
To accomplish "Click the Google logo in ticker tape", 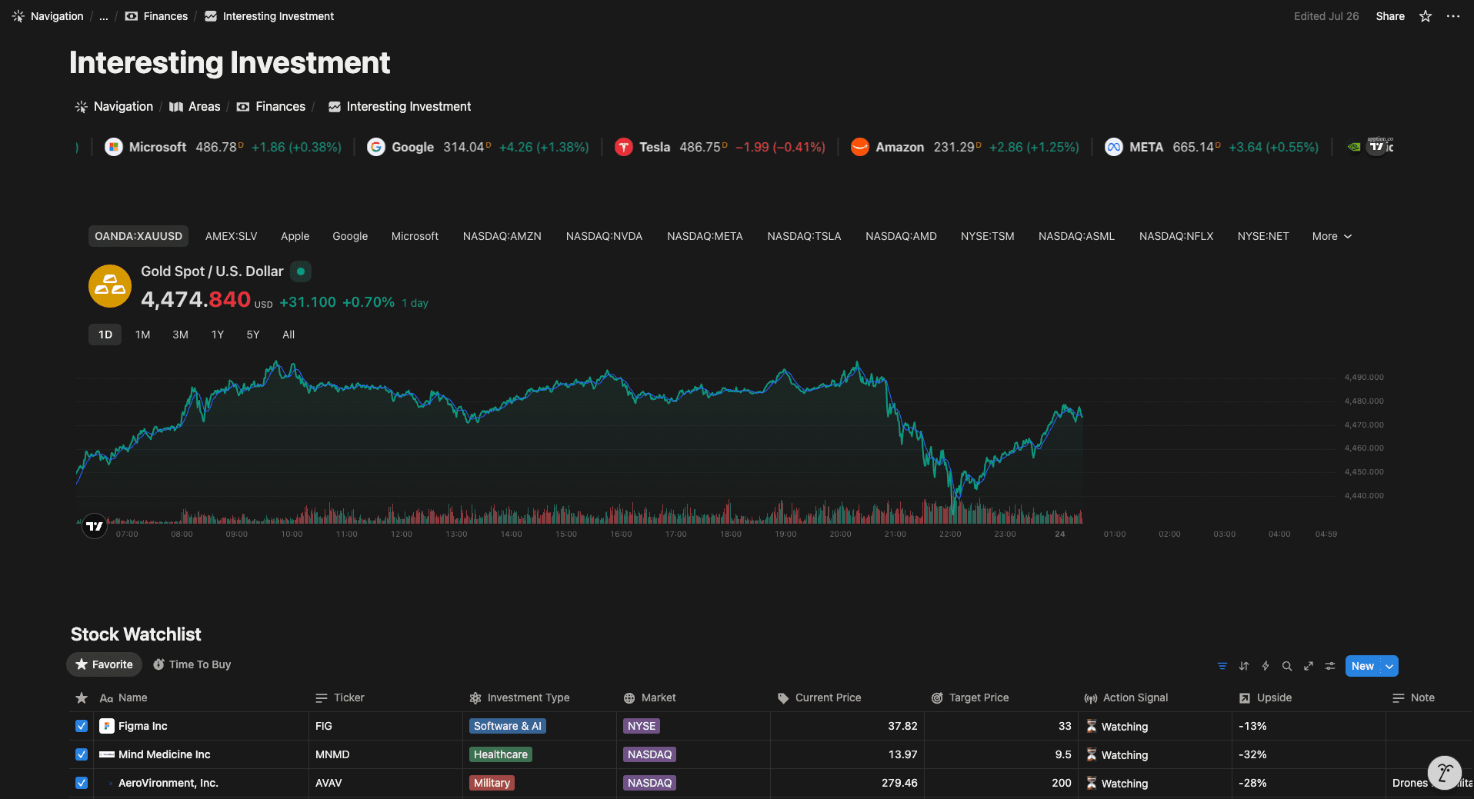I will [376, 147].
